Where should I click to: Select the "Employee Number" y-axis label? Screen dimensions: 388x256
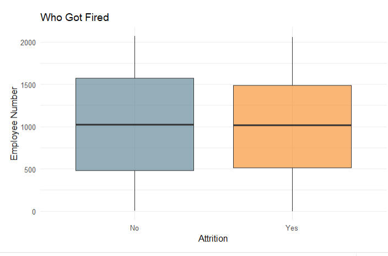(15, 127)
